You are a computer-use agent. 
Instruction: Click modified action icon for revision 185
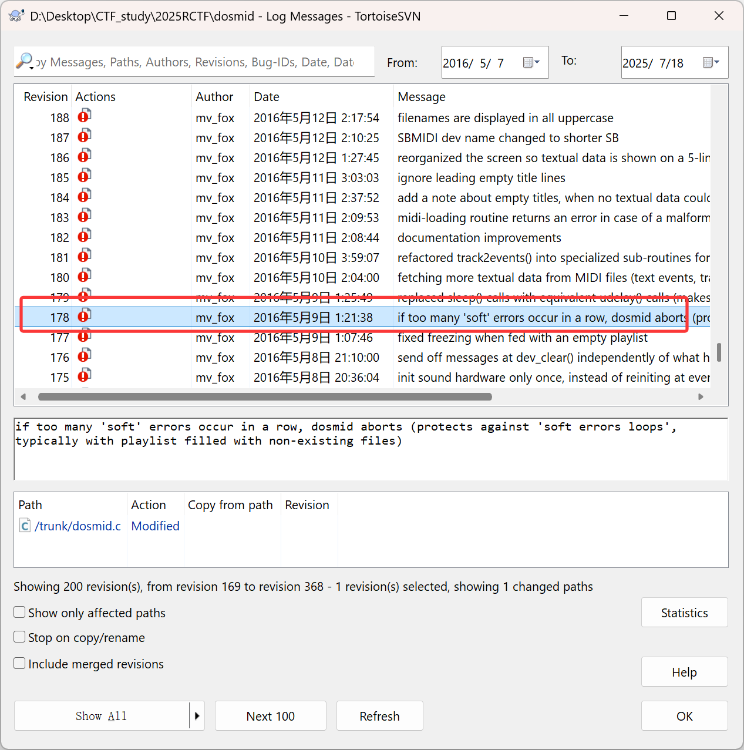(x=85, y=176)
